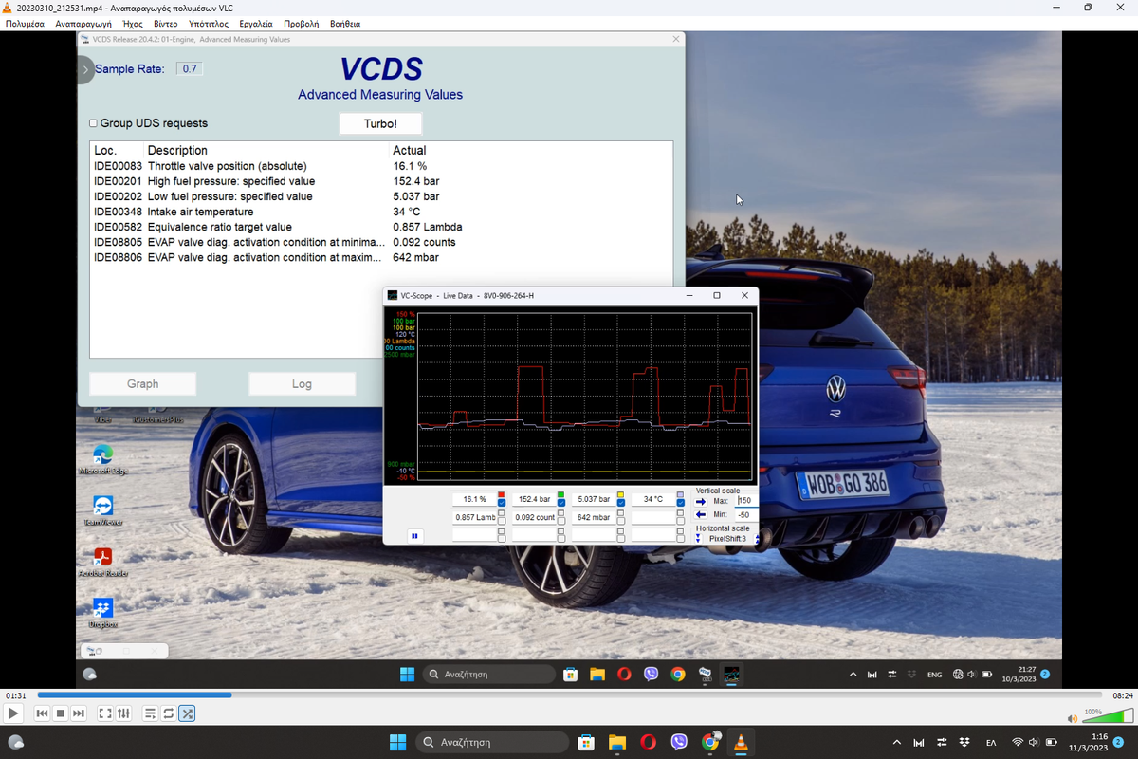Adjust the VLC volume slider
This screenshot has height=759, width=1138.
tap(1108, 714)
